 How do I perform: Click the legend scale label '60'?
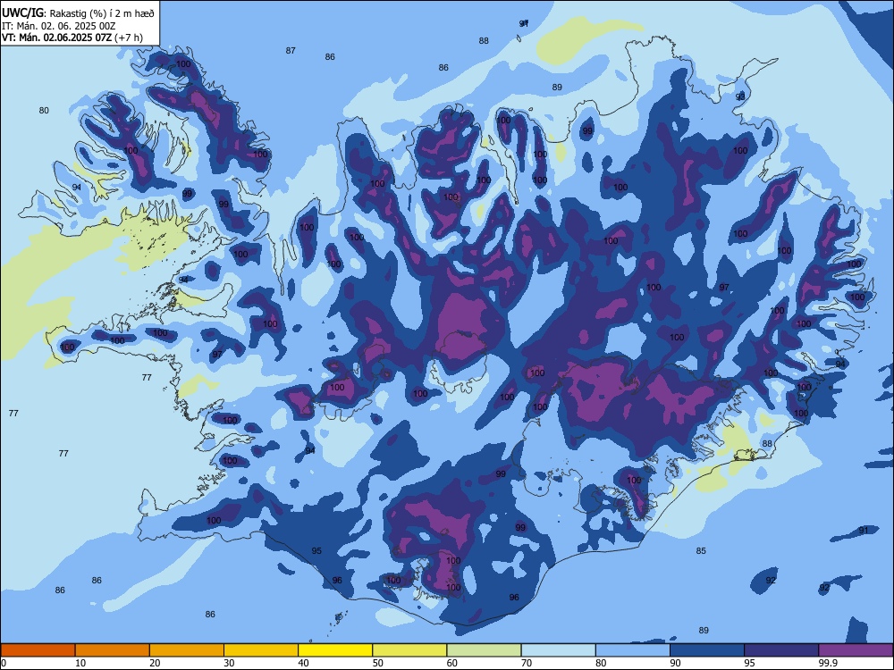[x=452, y=663]
